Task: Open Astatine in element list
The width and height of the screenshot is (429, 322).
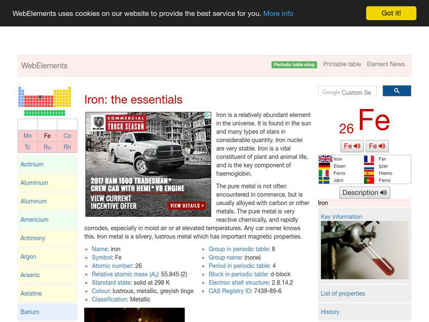Action: 48,293
